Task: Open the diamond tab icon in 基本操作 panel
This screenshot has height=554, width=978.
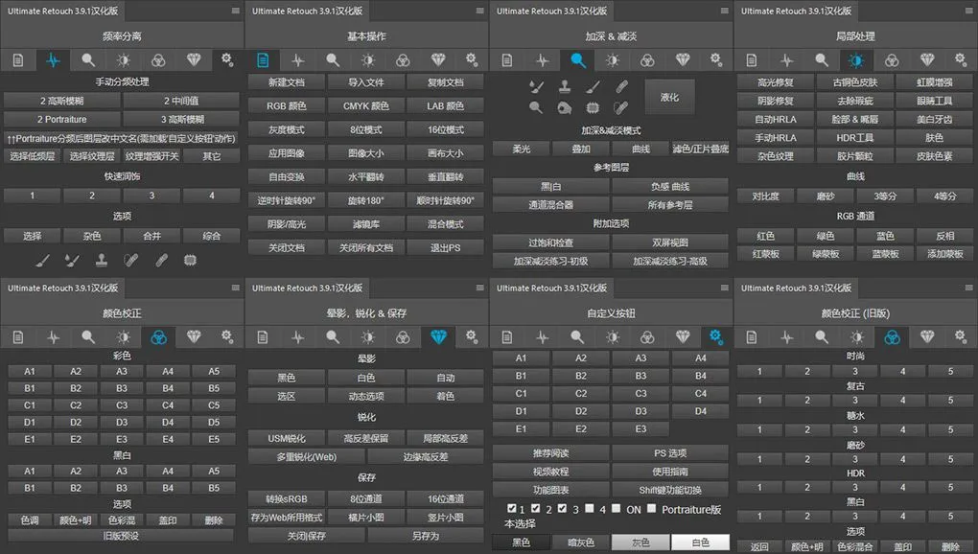Action: 438,60
